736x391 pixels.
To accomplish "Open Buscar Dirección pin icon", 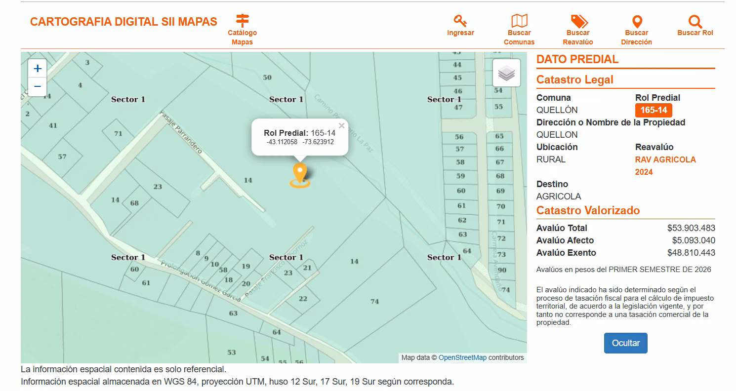I will coord(637,21).
